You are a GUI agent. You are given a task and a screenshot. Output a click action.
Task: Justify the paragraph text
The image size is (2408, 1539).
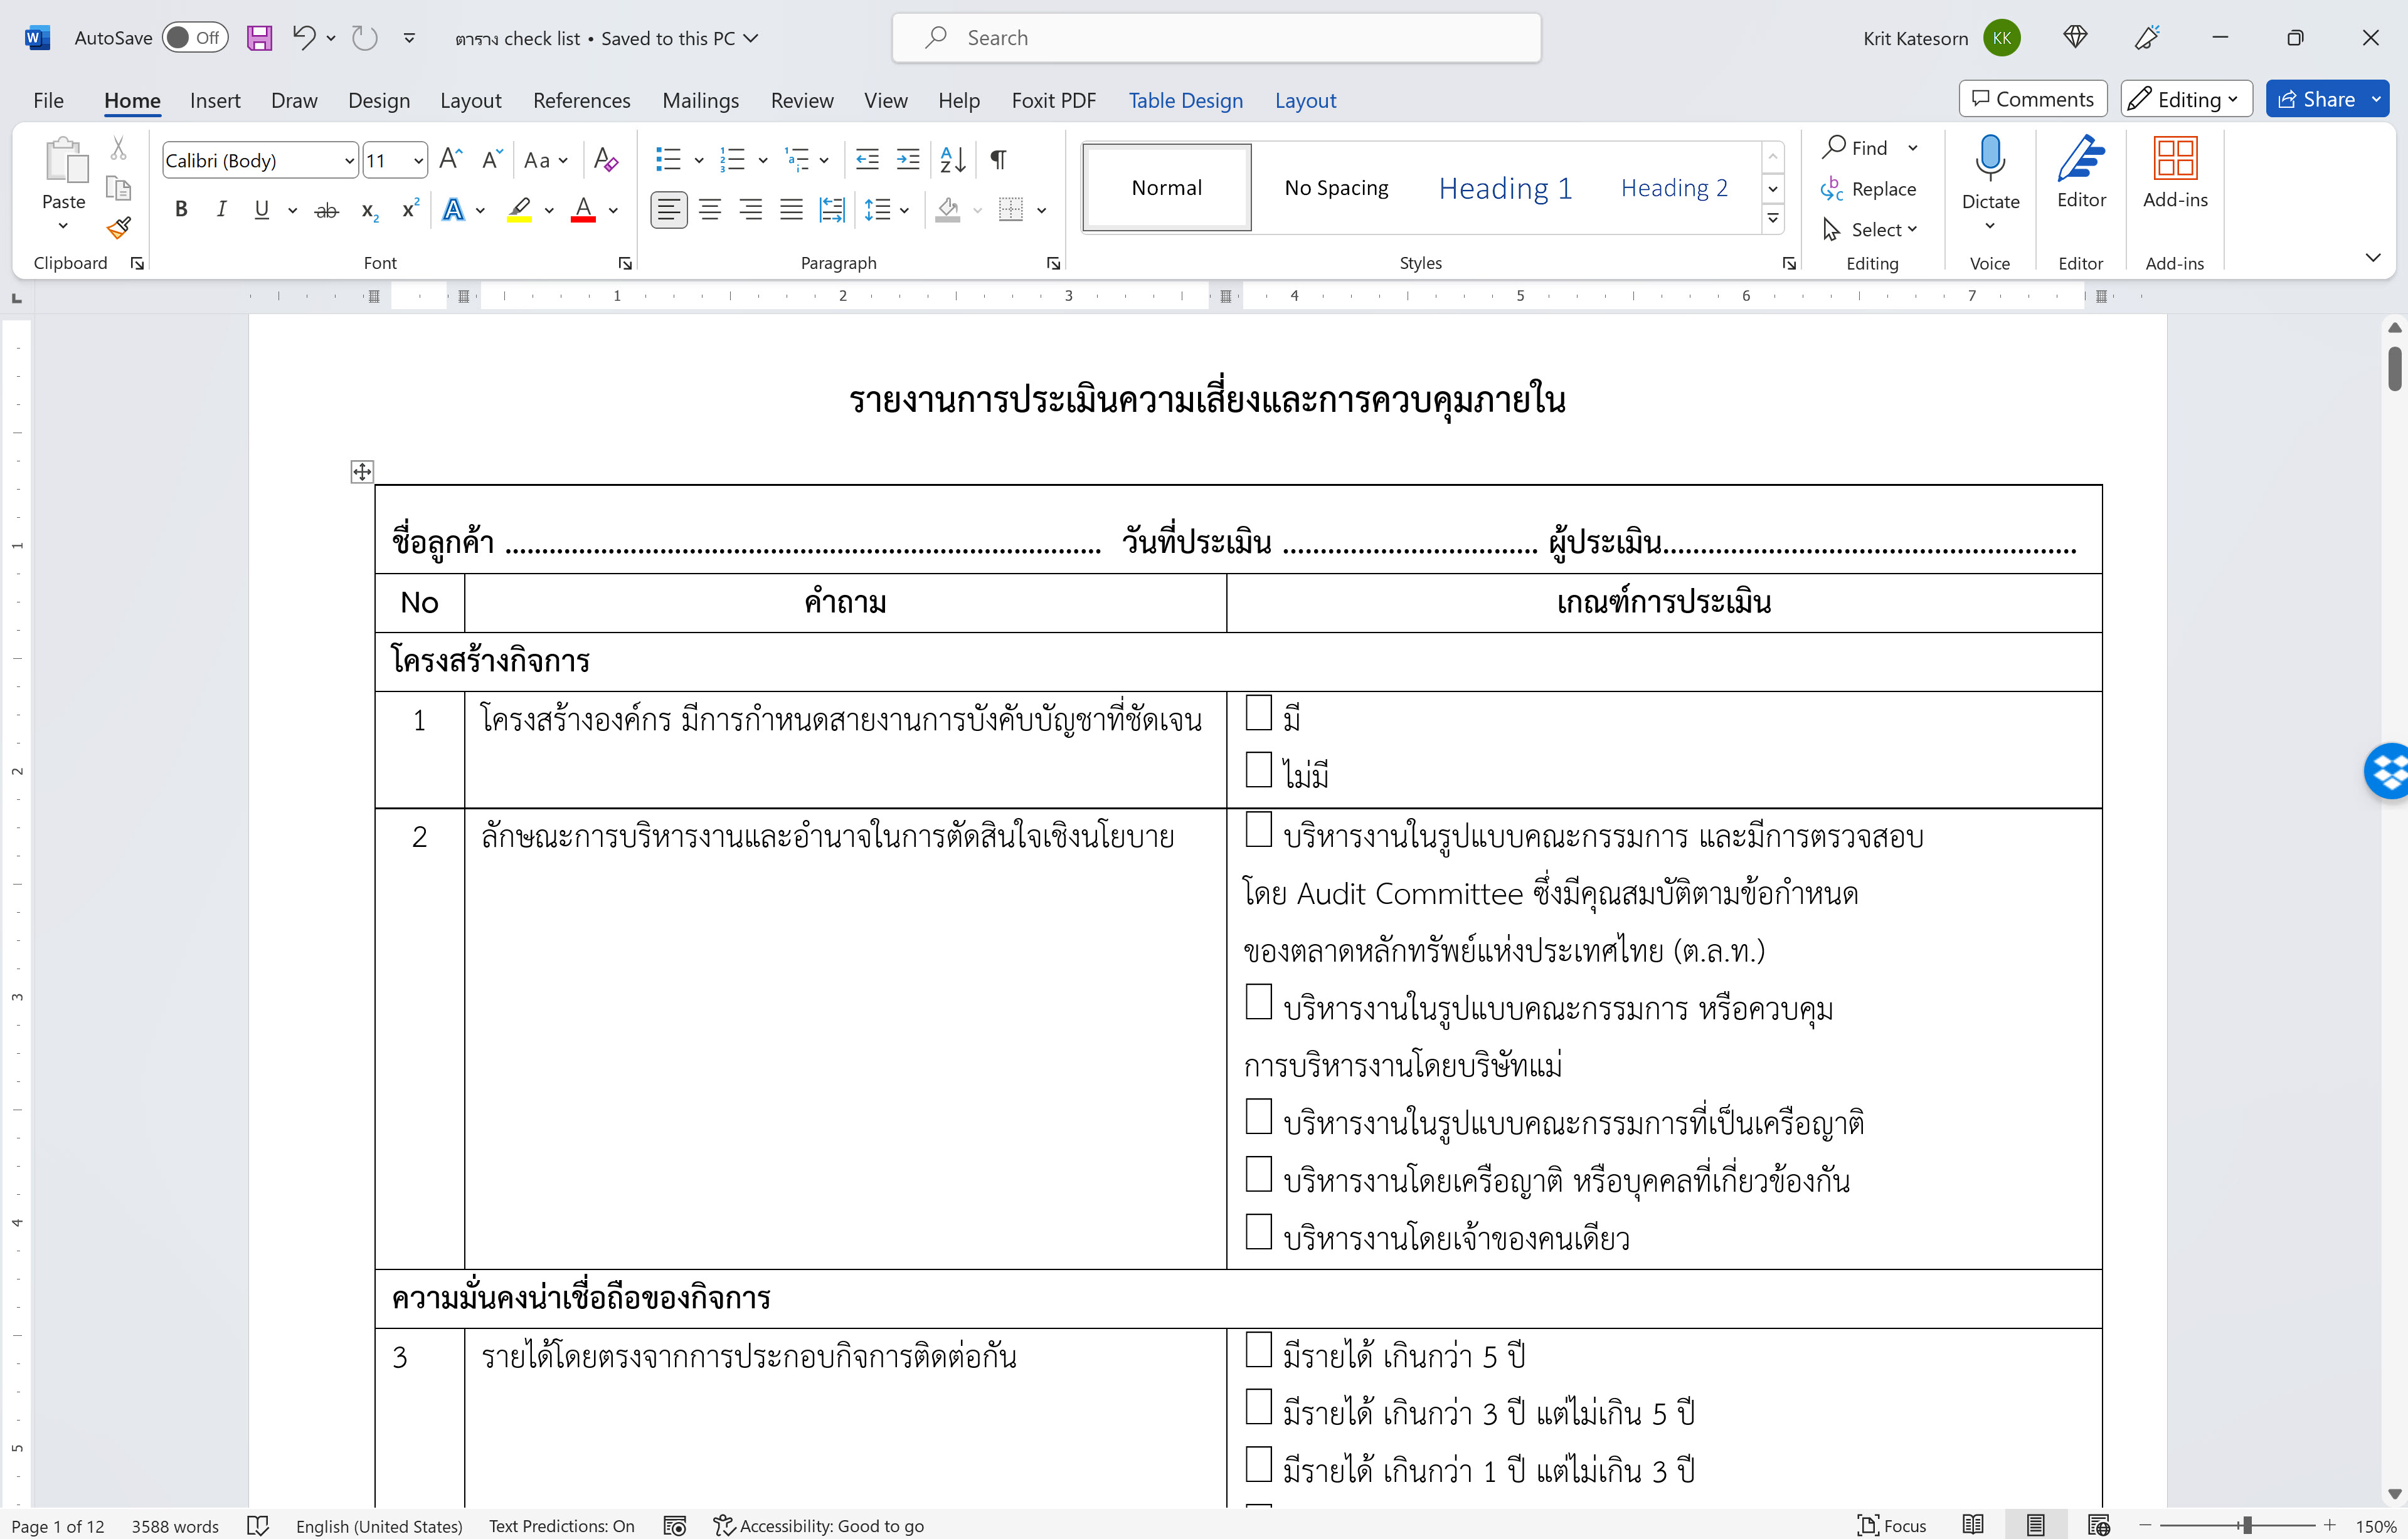point(791,210)
